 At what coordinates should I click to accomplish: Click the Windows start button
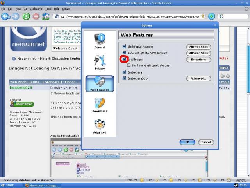8,185
